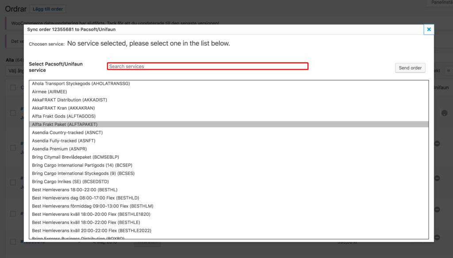Select Ahola Transport Styckegods service
Screen dimensions: 453x258
81,84
